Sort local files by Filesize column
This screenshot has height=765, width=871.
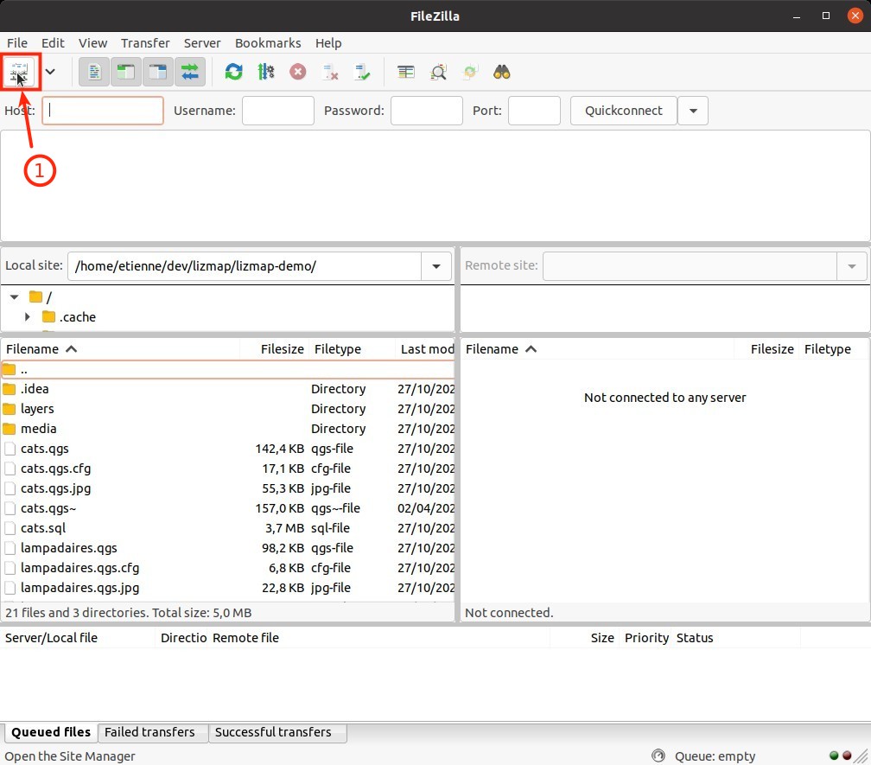pos(273,349)
